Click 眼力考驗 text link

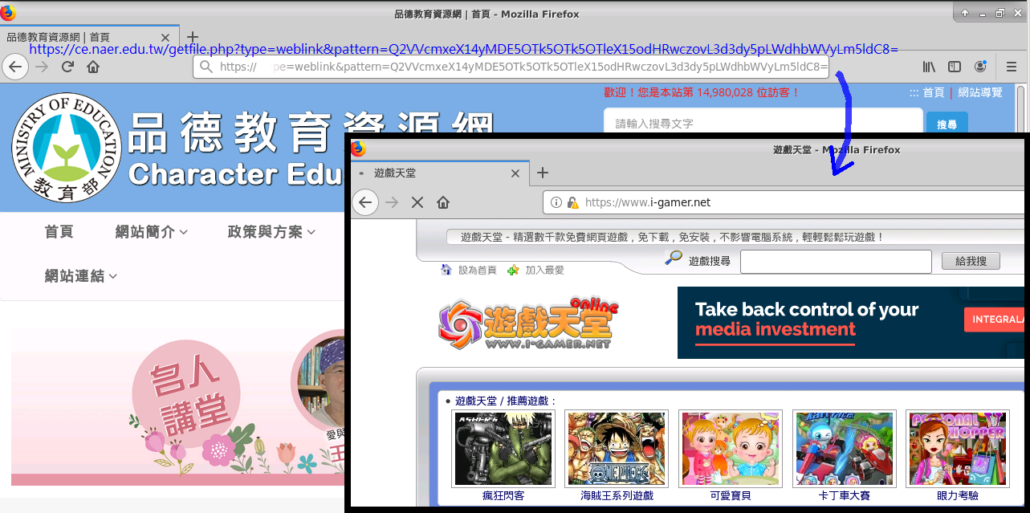[958, 496]
